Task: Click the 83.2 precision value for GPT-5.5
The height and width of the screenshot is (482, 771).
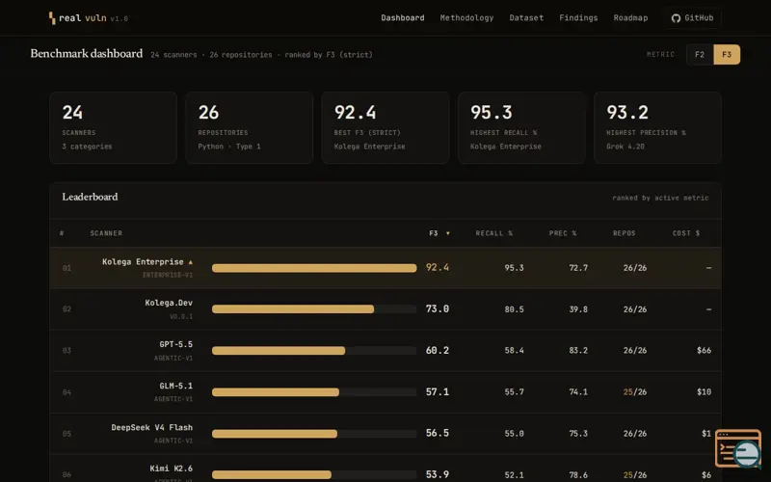Action: coord(578,351)
